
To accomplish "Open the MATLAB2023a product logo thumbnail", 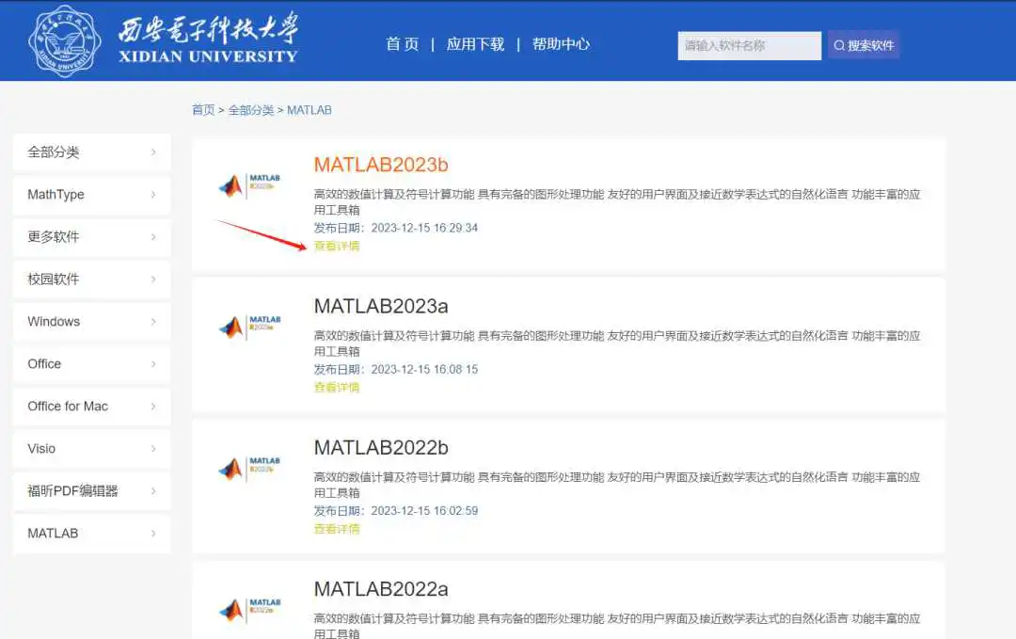I will 249,327.
